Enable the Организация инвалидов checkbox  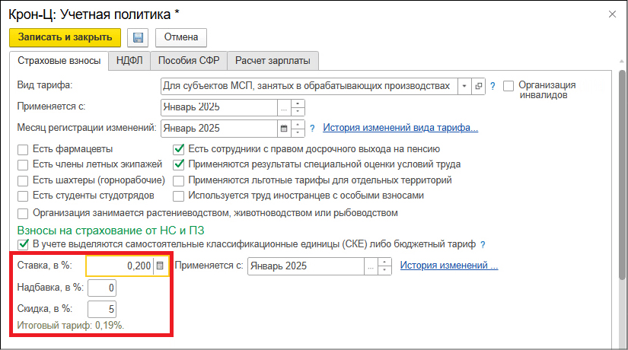pyautogui.click(x=509, y=85)
